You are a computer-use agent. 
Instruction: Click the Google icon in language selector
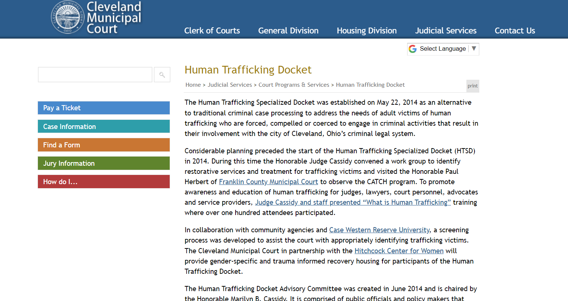point(413,49)
